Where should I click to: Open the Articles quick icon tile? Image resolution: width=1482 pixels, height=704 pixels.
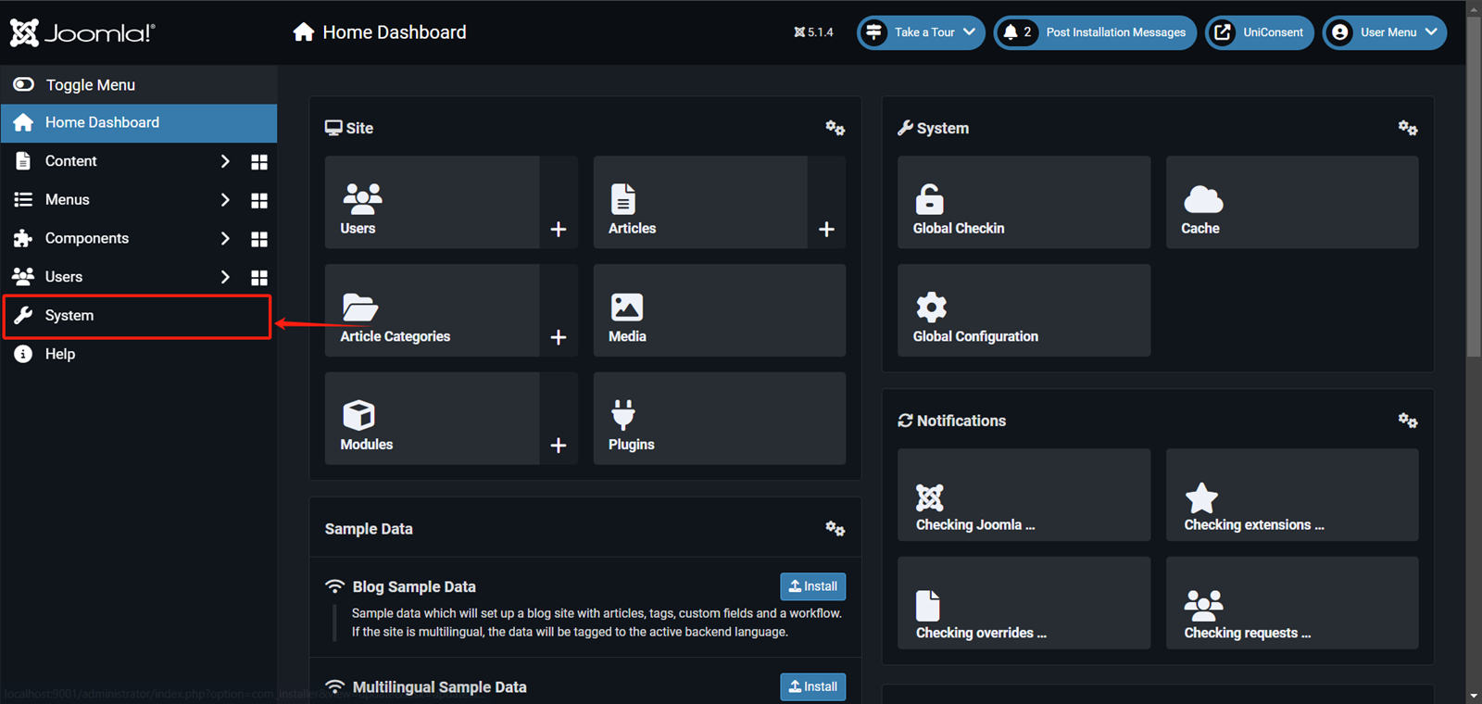[x=700, y=202]
